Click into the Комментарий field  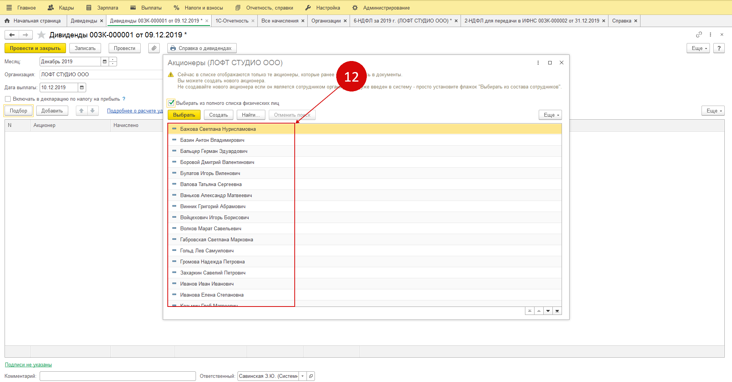click(x=118, y=376)
